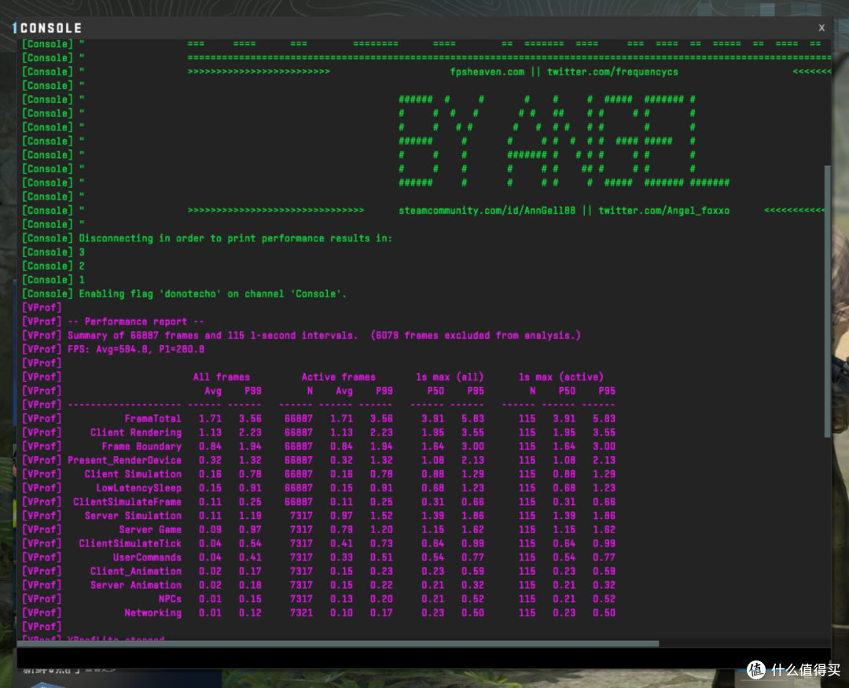
Task: Click the FPS Avg=584.8 summary line
Action: (136, 349)
